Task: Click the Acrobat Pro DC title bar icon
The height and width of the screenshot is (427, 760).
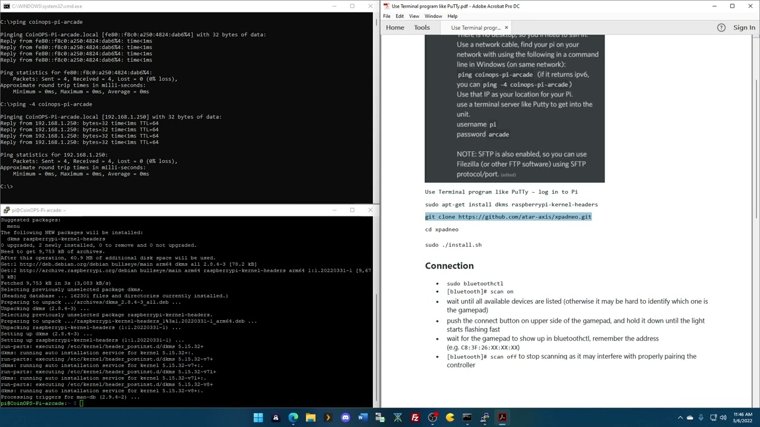Action: (387, 6)
